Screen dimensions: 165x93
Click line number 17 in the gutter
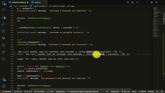click(12, 18)
